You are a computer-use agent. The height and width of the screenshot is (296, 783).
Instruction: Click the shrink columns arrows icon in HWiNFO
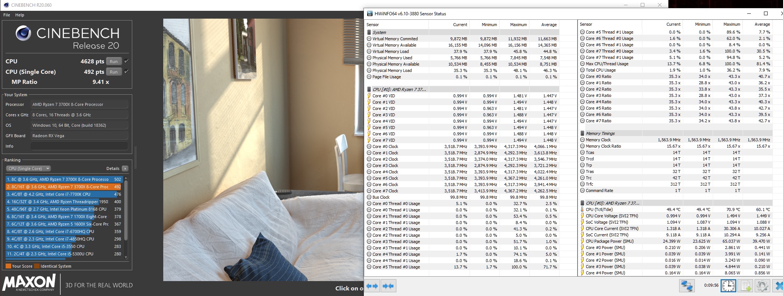(x=388, y=286)
